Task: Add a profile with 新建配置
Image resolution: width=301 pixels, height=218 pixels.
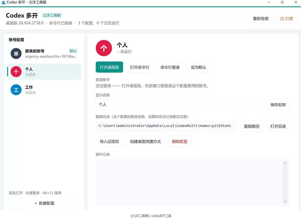Action: 44,203
